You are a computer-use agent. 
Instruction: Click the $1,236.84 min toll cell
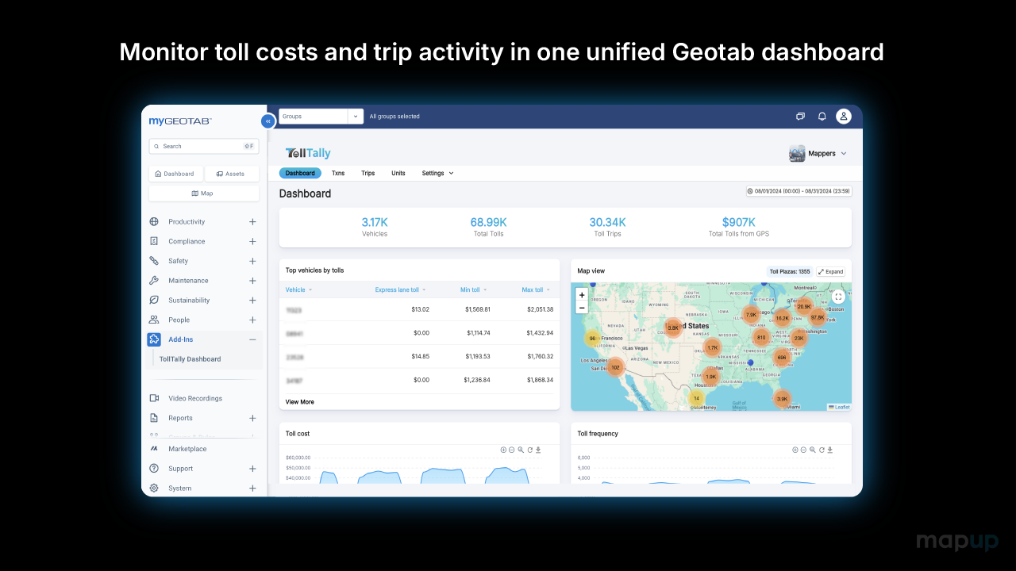[477, 380]
